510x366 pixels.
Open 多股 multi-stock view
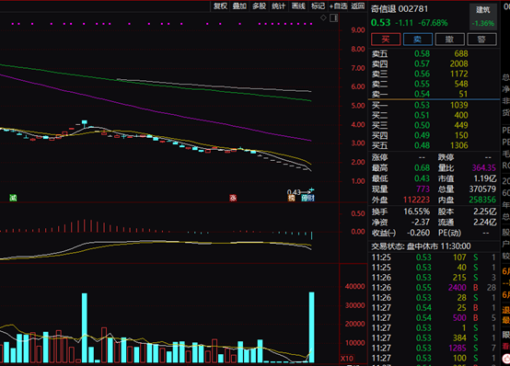(260, 6)
